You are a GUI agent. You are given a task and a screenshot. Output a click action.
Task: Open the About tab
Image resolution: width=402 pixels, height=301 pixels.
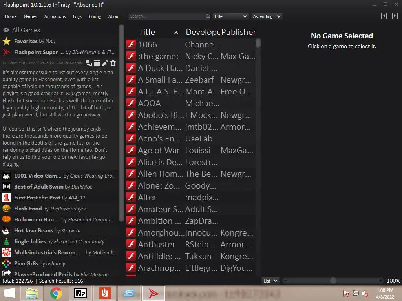click(x=114, y=16)
